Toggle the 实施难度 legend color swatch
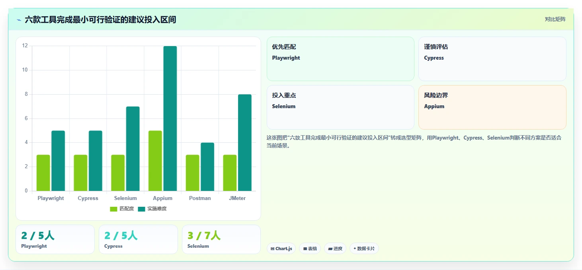The width and height of the screenshot is (582, 270). tap(142, 209)
